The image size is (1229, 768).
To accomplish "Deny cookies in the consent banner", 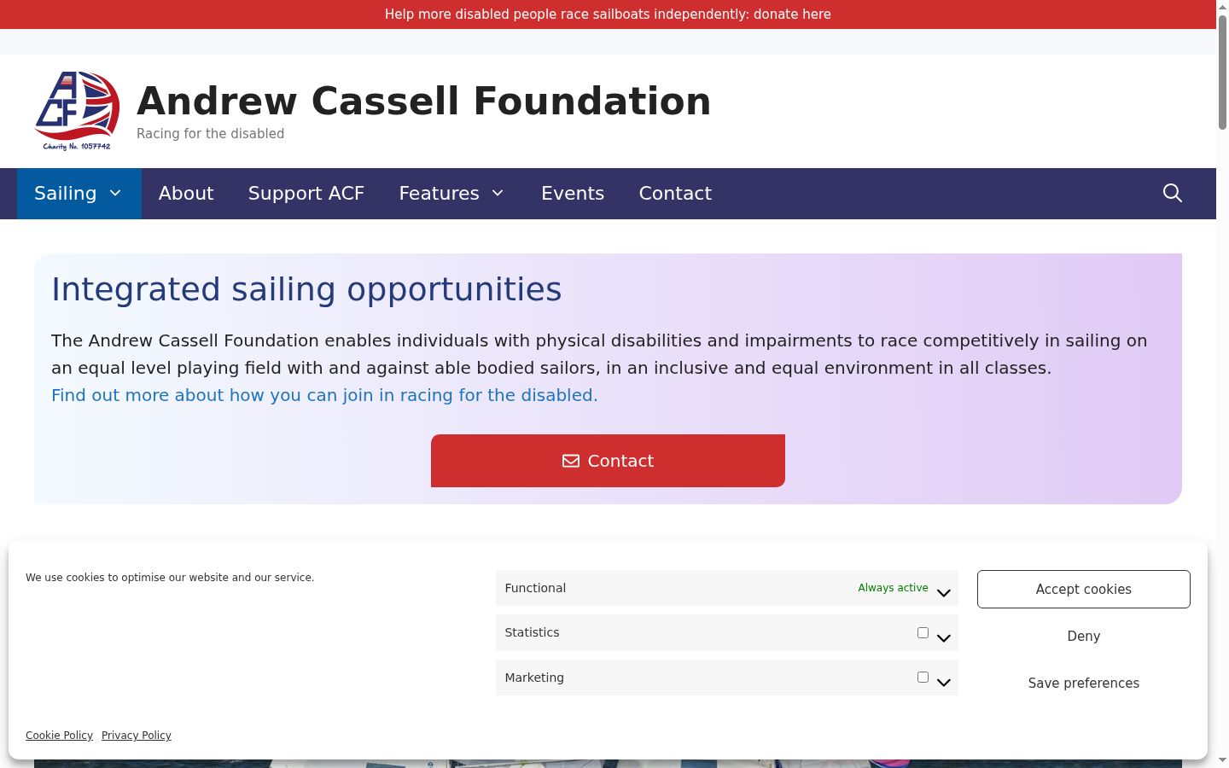I will point(1084,636).
